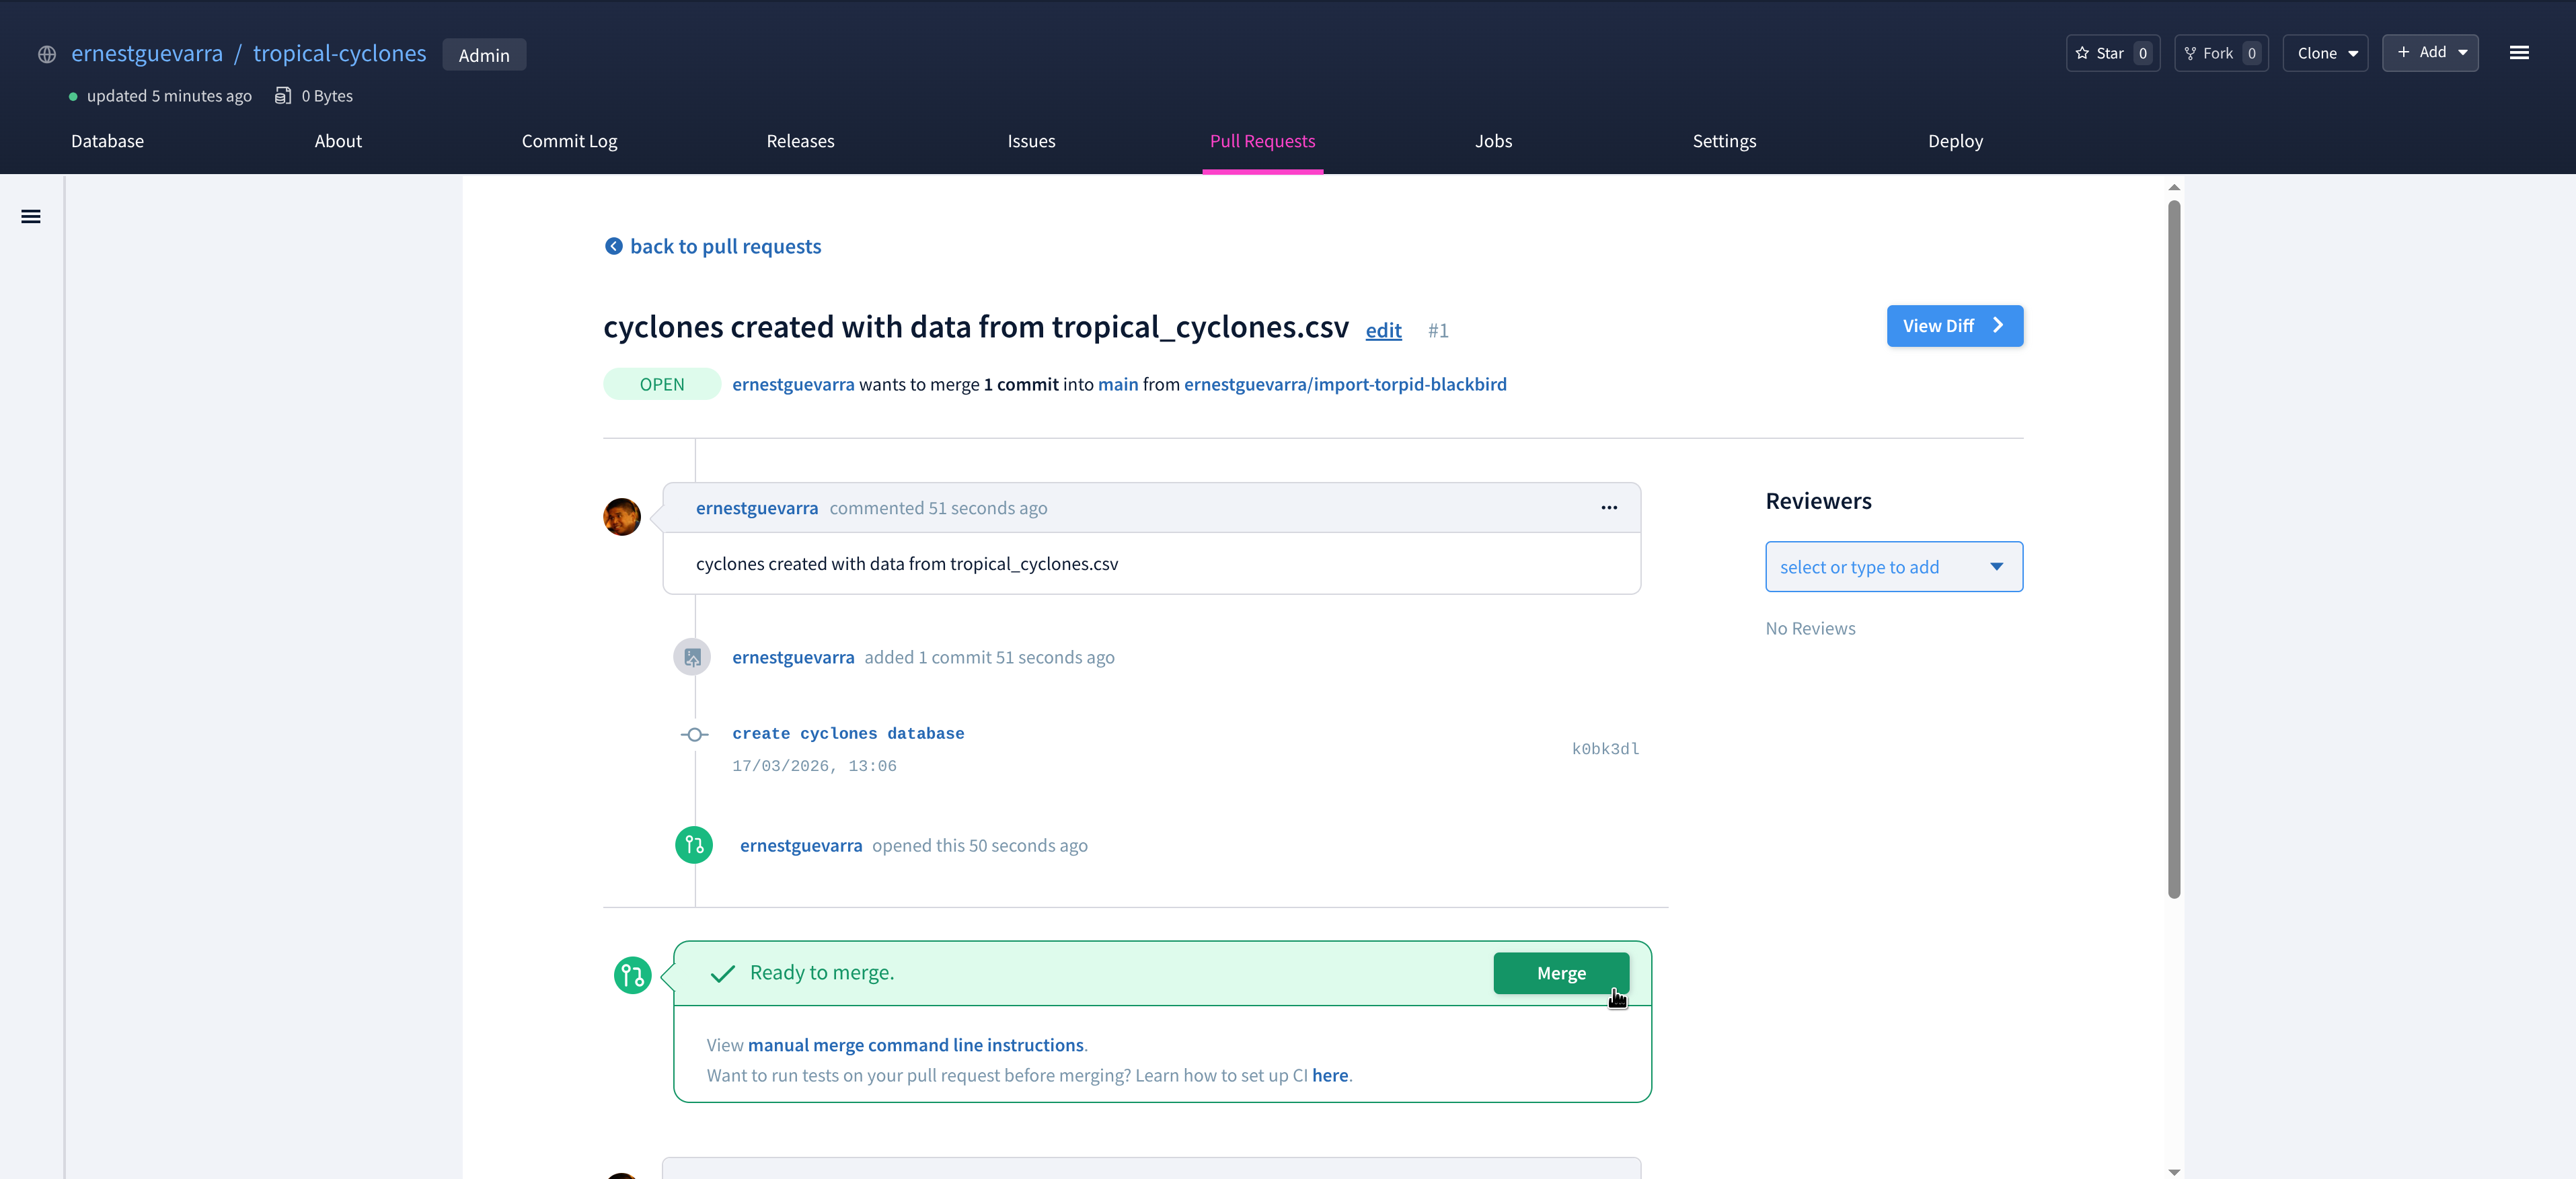Image resolution: width=2576 pixels, height=1179 pixels.
Task: Click the Fork button
Action: click(2220, 53)
